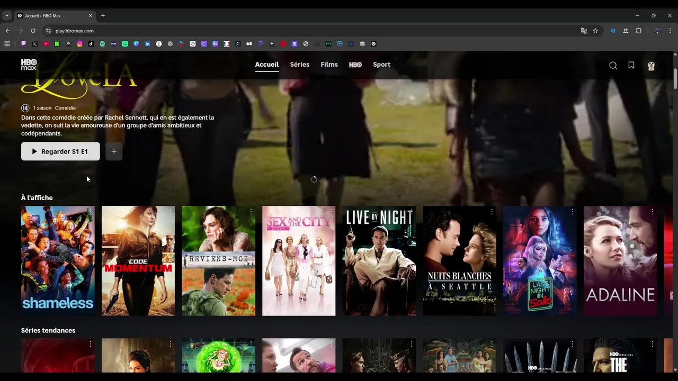Screen dimensions: 678x381
Task: Open options menu on Sex and the City poster
Action: coord(331,212)
